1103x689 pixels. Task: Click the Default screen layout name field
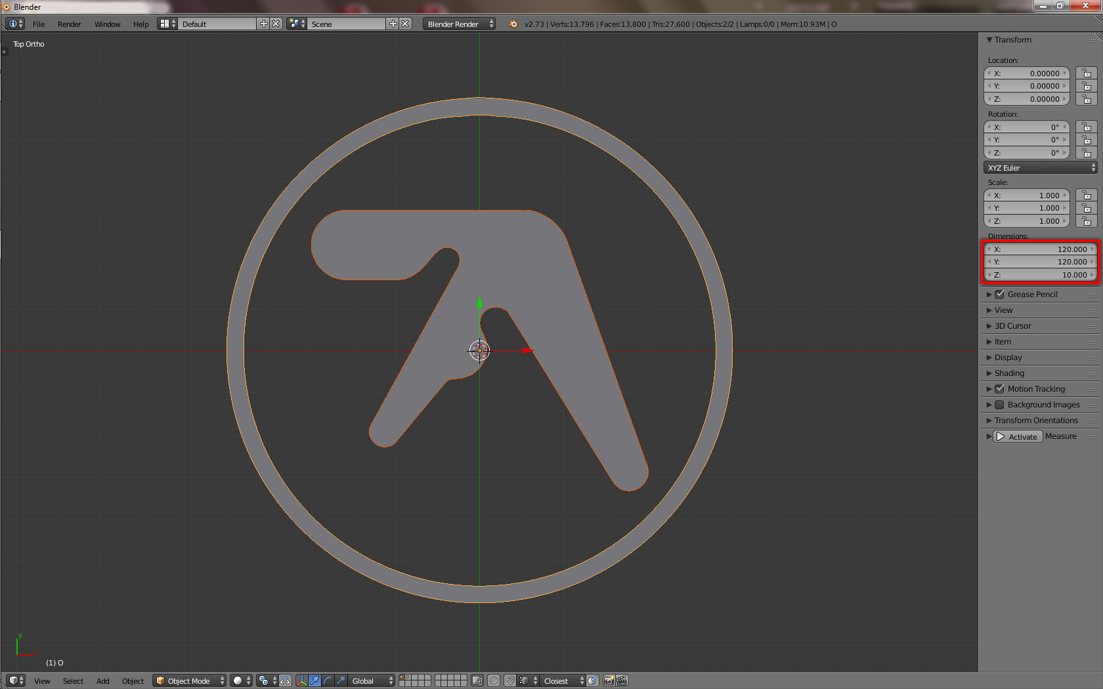(x=217, y=24)
